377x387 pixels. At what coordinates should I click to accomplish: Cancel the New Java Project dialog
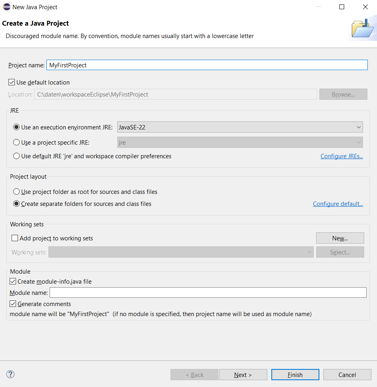pos(347,375)
